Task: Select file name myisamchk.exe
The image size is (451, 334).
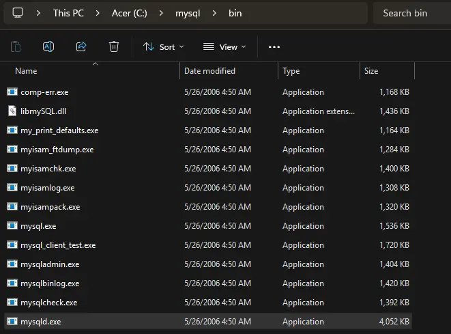Action: pos(48,169)
